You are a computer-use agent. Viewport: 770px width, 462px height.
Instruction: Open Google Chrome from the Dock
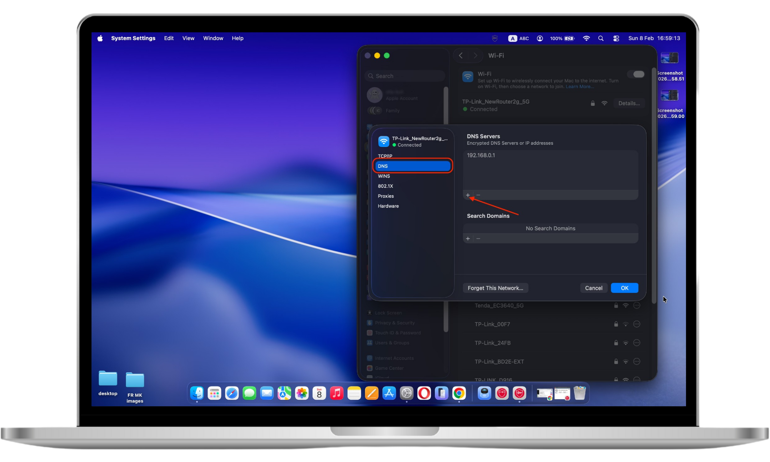click(x=460, y=393)
